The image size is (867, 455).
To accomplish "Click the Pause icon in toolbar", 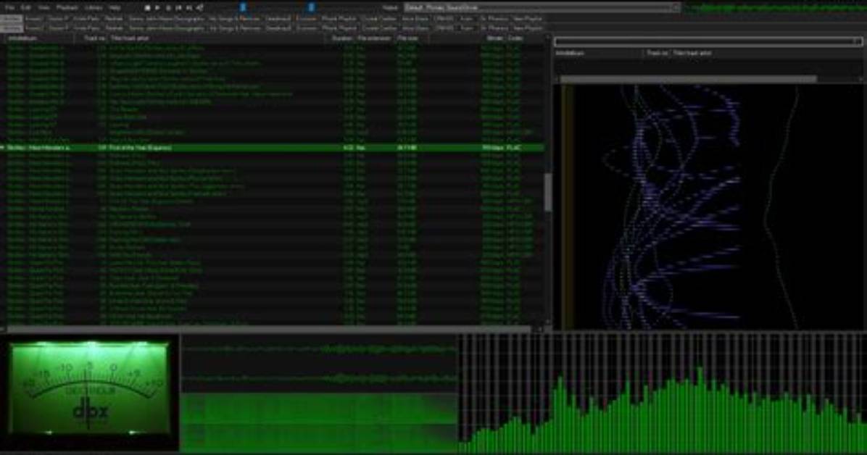I will pyautogui.click(x=168, y=8).
